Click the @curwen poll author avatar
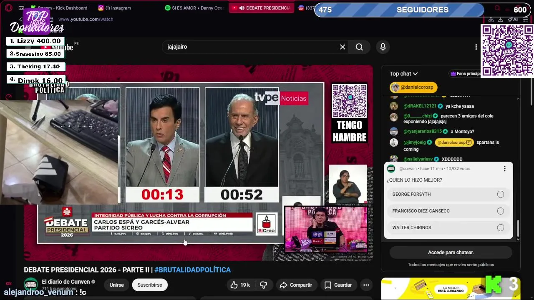 pos(391,169)
